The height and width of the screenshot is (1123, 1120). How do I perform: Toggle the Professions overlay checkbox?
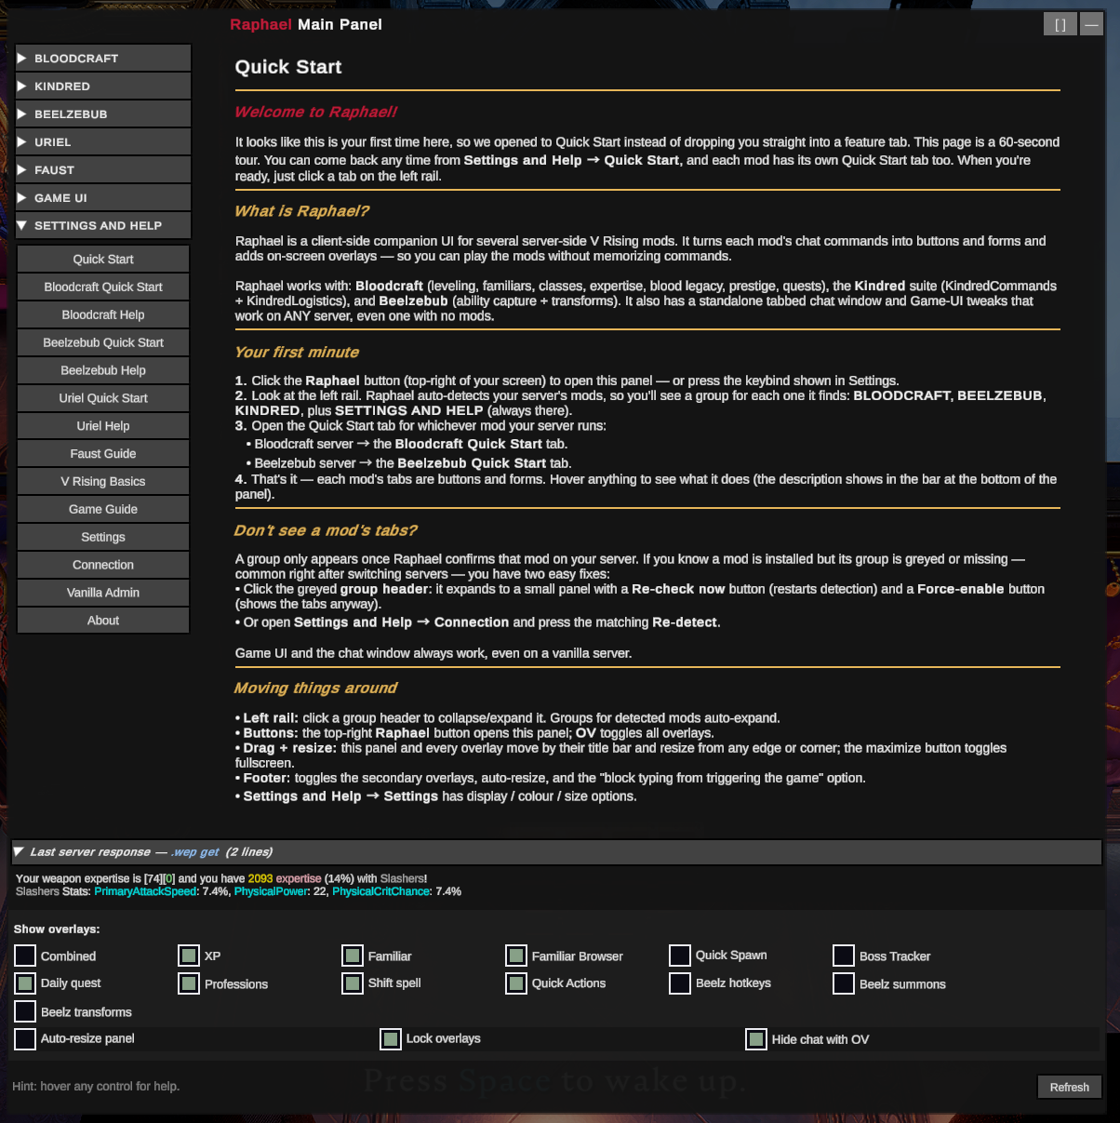tap(189, 983)
